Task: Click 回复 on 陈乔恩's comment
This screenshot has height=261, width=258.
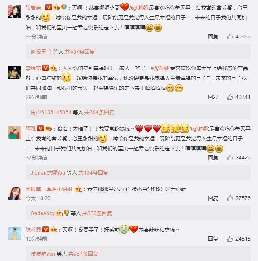Action: [213, 239]
